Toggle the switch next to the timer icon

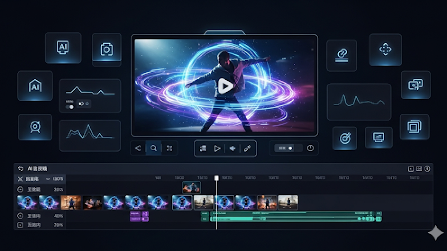(x=288, y=148)
